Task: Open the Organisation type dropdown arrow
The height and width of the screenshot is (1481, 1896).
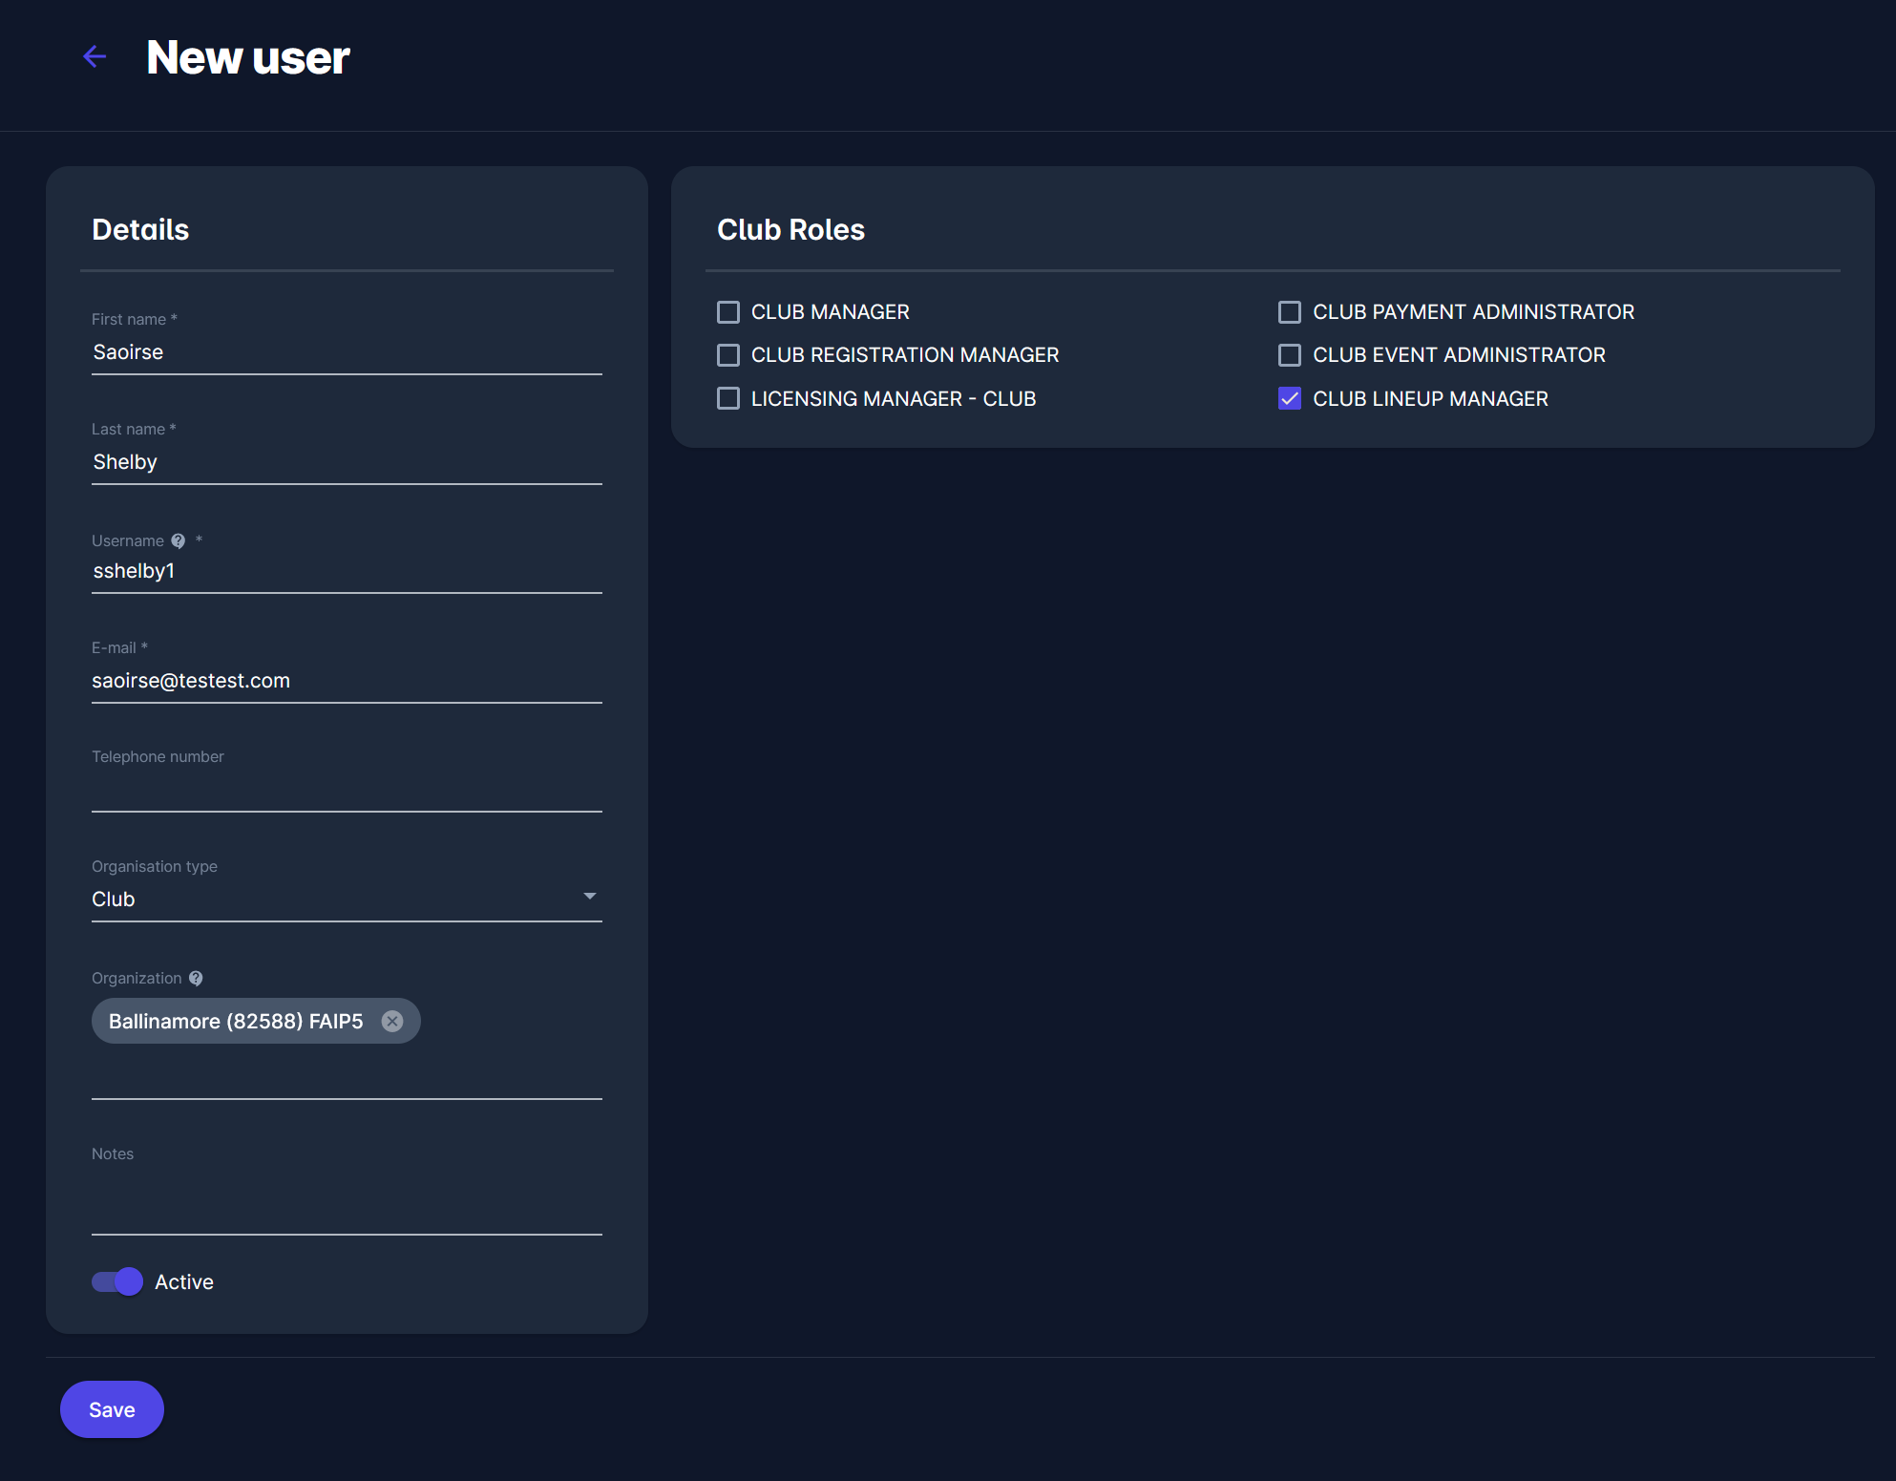Action: (x=589, y=897)
